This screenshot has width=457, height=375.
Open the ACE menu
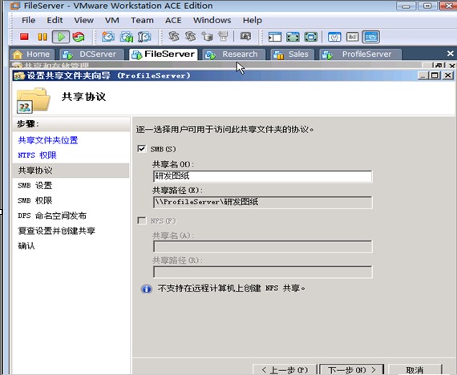pyautogui.click(x=173, y=20)
